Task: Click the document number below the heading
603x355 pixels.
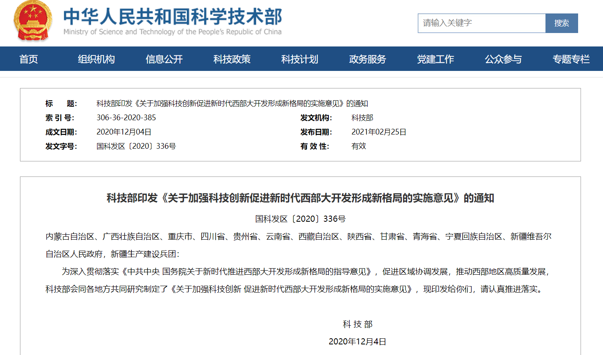Action: (x=300, y=219)
